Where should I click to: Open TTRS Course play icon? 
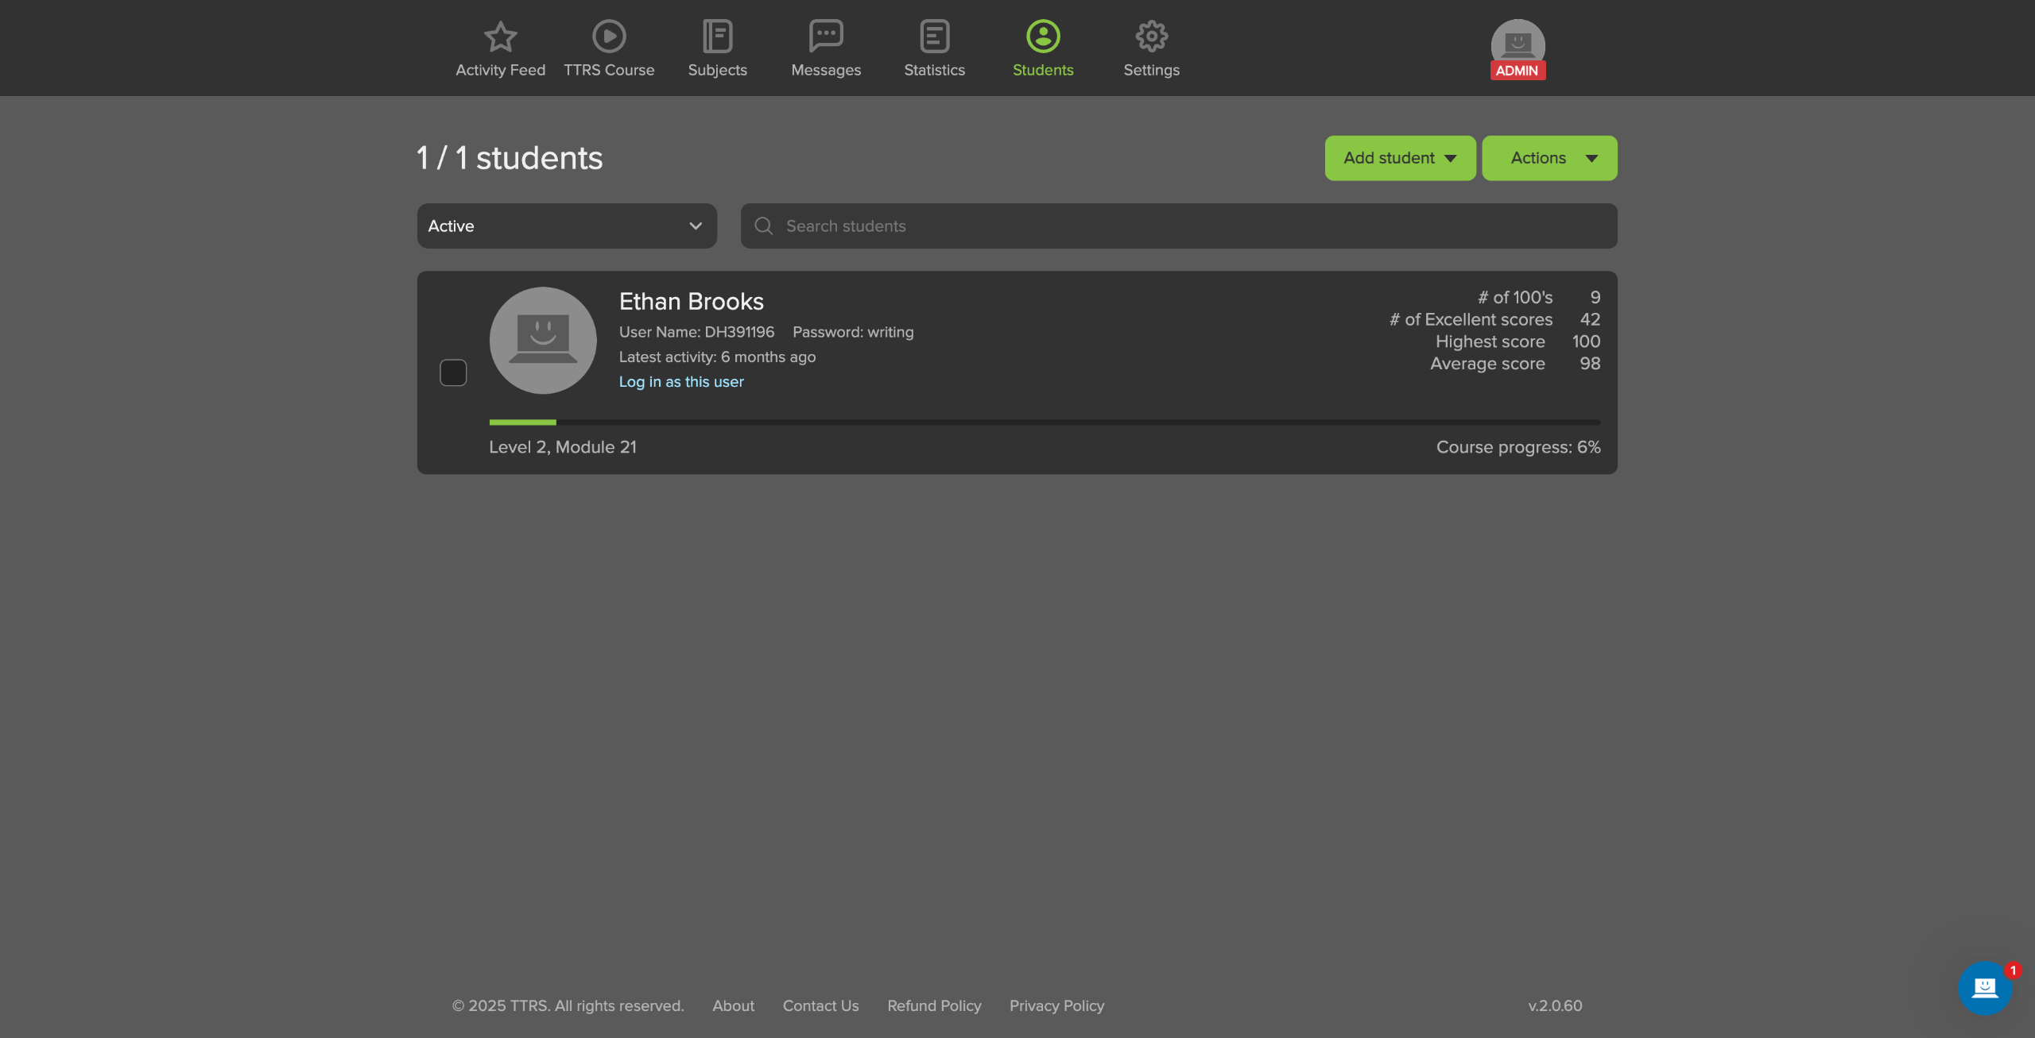click(609, 37)
